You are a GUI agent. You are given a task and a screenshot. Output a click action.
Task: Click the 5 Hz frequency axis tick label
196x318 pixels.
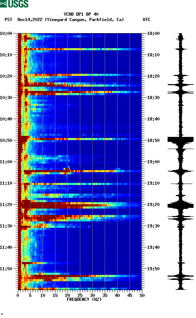click(30, 296)
